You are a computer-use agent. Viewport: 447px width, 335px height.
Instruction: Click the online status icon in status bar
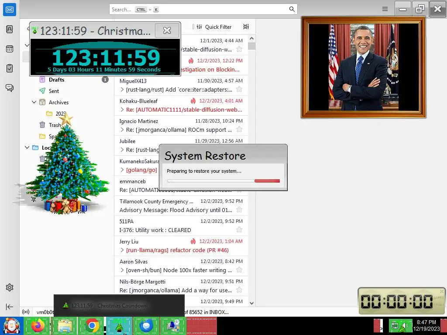26,312
